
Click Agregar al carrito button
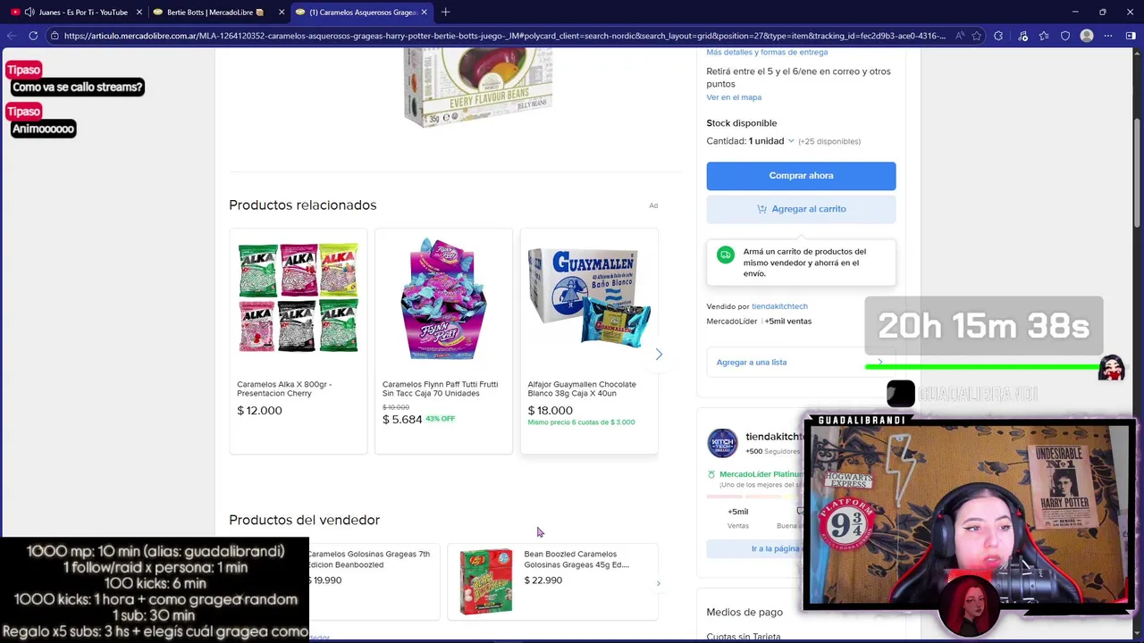tap(801, 209)
